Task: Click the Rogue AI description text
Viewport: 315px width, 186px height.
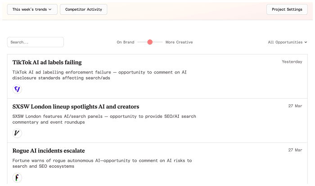Action: 102,163
